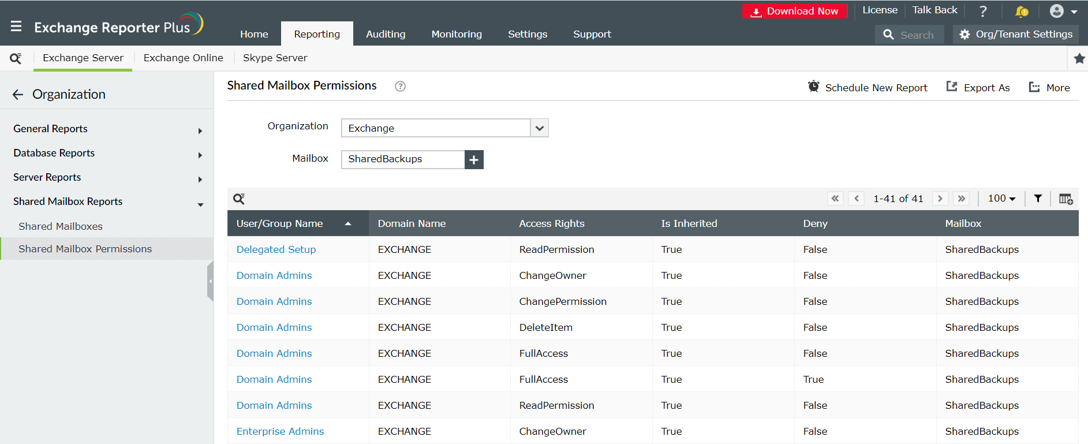Select the Exchange Online tab
This screenshot has width=1088, height=444.
tap(183, 58)
